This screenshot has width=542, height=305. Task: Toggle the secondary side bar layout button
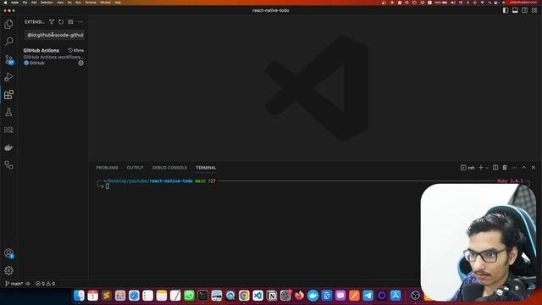point(525,10)
